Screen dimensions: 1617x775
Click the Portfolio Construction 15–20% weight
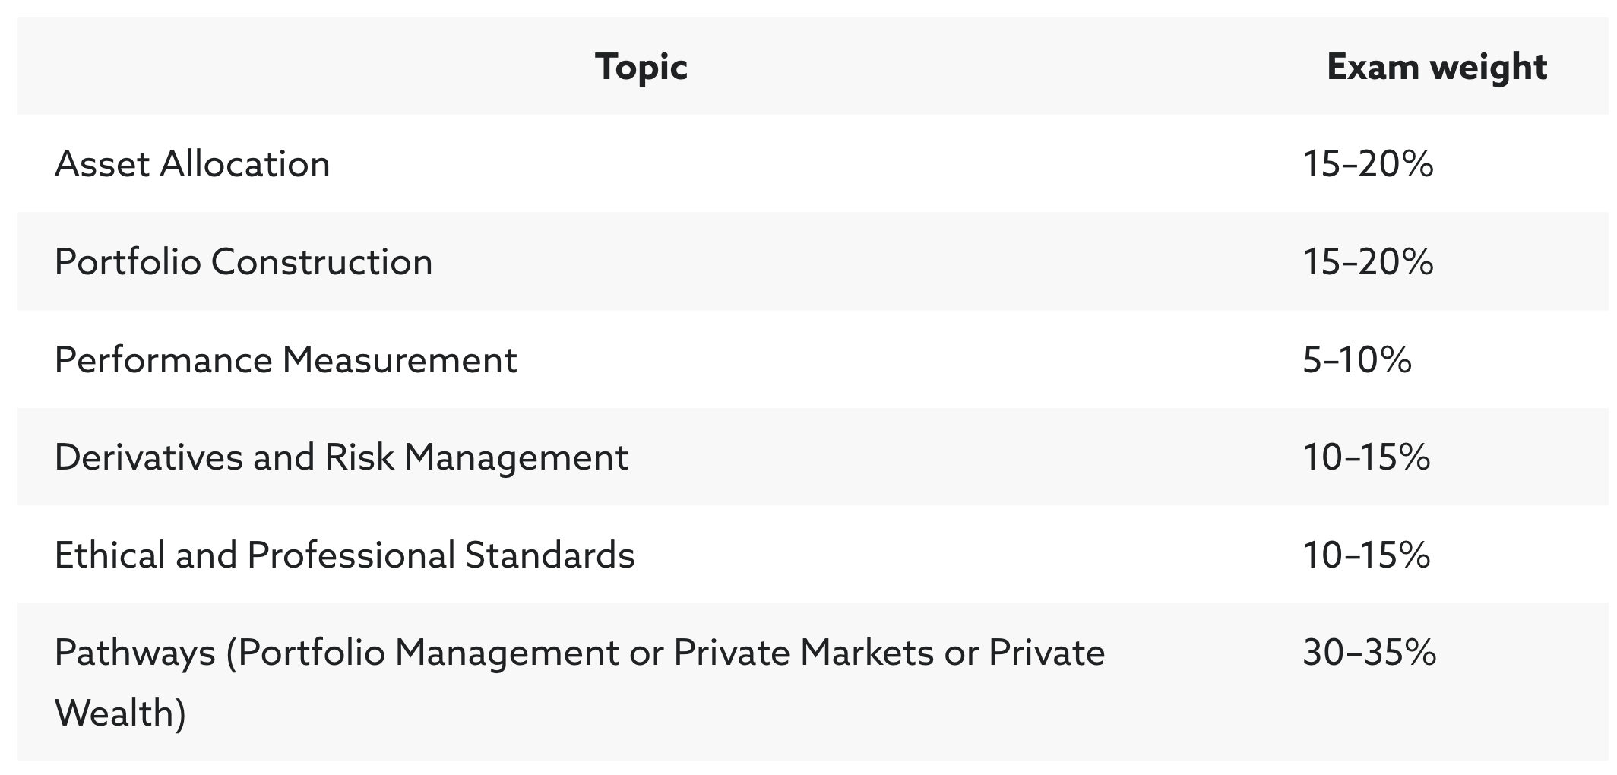[1368, 262]
